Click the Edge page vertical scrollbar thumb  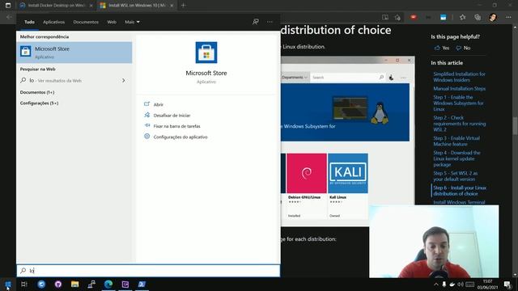(x=515, y=126)
